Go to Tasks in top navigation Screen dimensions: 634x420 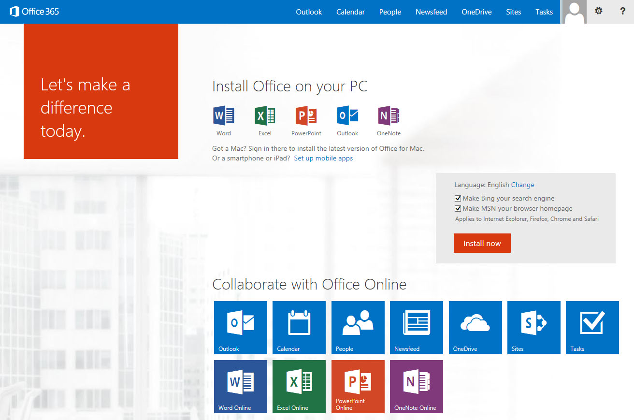click(544, 12)
